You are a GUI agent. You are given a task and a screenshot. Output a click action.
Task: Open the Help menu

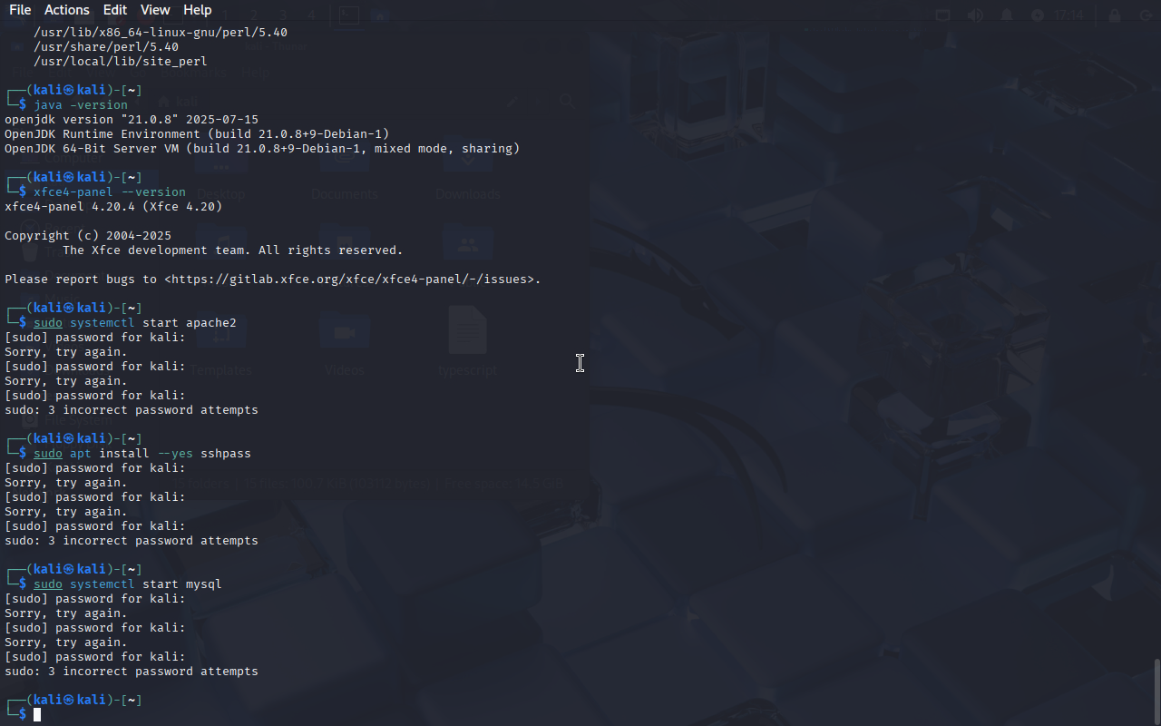click(197, 10)
